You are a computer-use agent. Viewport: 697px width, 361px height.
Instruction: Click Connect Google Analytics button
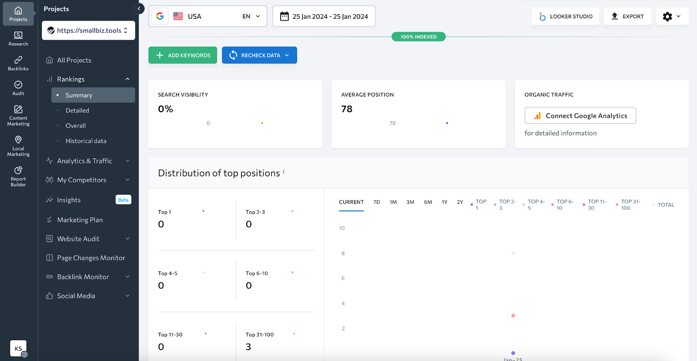coord(580,116)
